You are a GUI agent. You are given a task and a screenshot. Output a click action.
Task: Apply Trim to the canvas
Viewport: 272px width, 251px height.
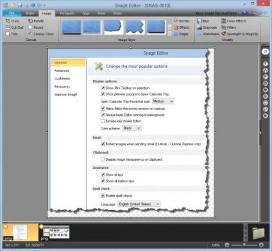point(12,34)
